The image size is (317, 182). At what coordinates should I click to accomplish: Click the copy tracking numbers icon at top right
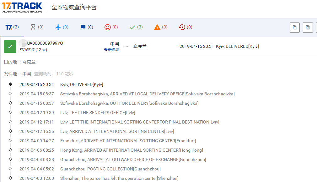tap(294, 28)
